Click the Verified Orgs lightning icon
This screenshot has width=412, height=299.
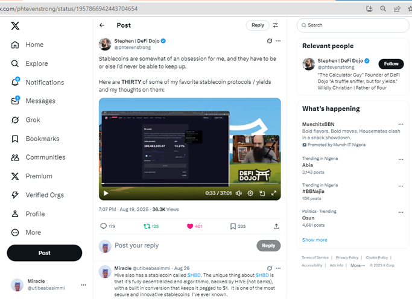[x=15, y=195]
